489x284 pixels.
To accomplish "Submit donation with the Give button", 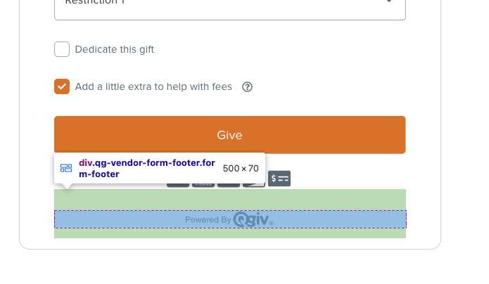I will 230,135.
